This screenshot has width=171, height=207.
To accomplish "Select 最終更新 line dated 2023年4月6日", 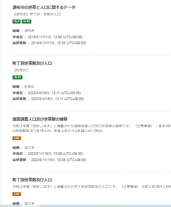I will tap(48, 99).
